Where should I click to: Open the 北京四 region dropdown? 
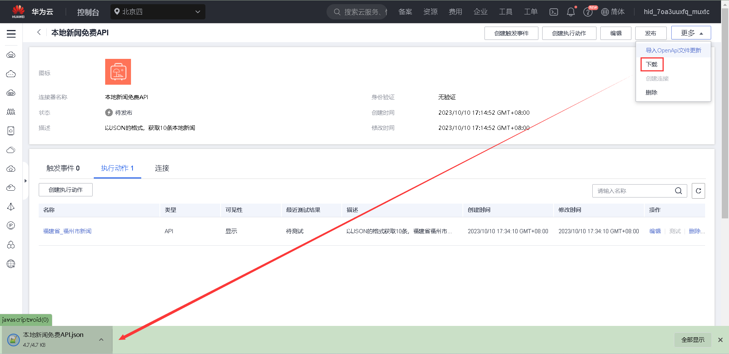pos(158,12)
